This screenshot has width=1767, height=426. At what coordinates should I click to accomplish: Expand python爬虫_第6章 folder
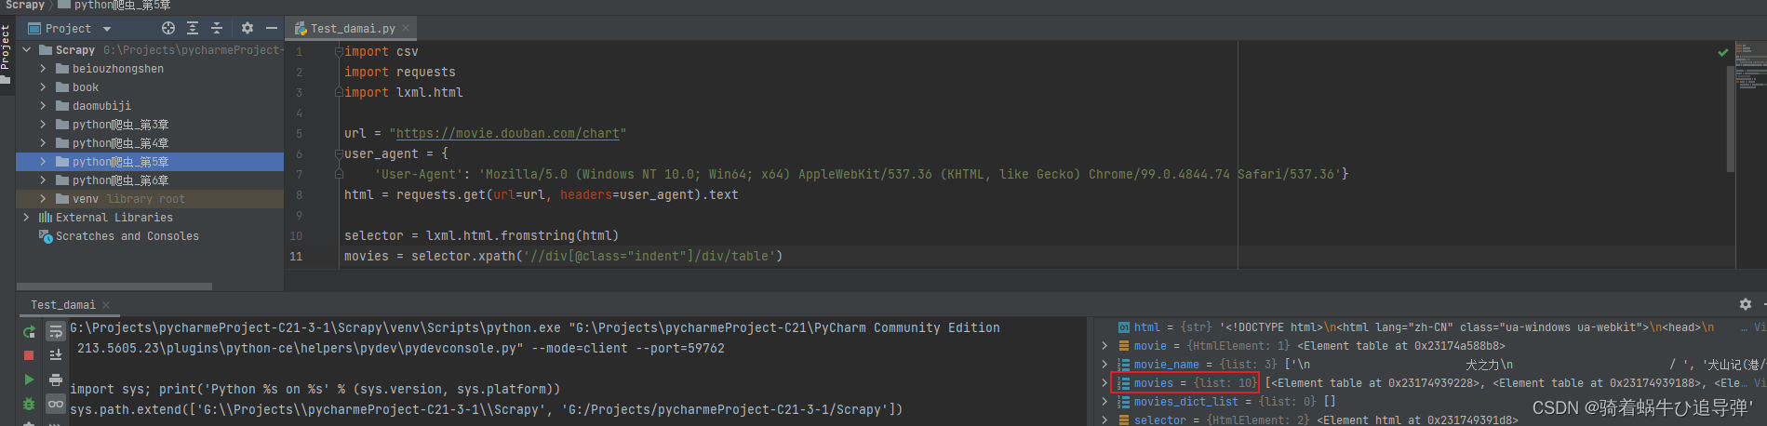[x=43, y=180]
